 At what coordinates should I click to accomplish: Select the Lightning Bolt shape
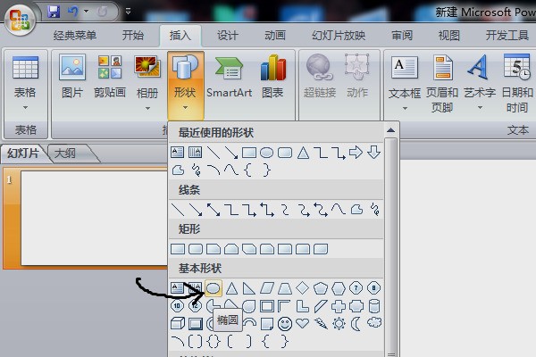click(321, 323)
